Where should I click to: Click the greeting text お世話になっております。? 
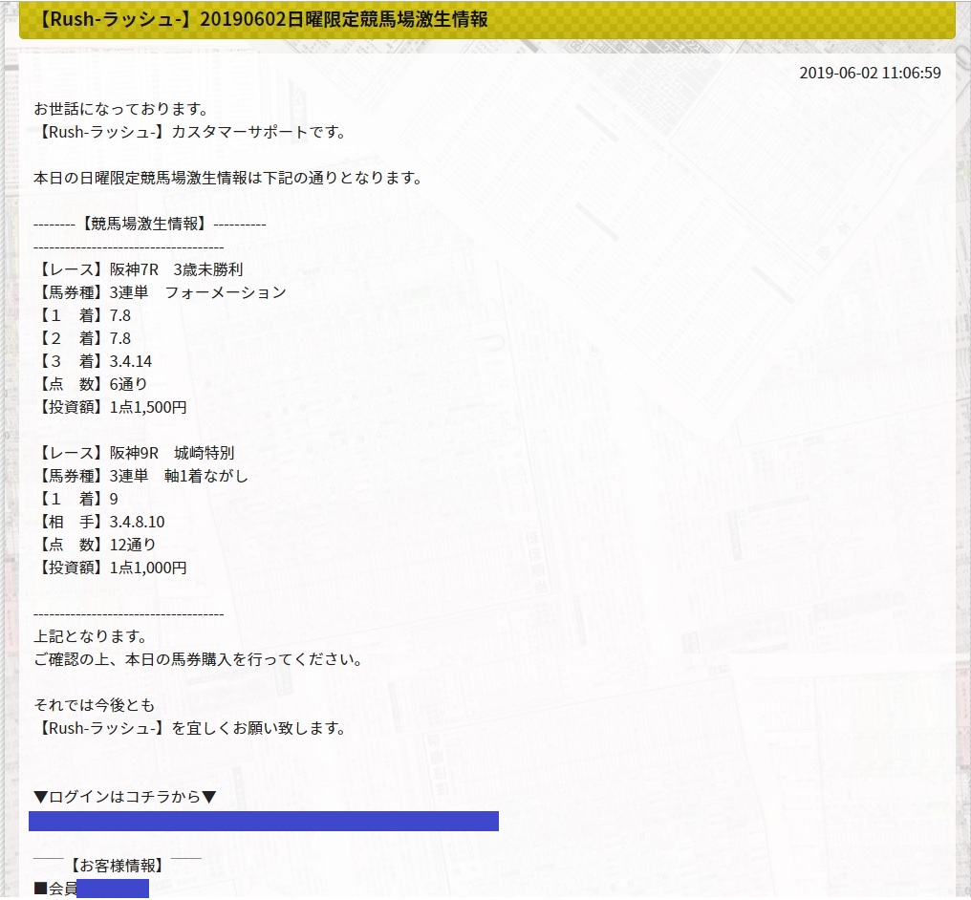click(x=122, y=109)
